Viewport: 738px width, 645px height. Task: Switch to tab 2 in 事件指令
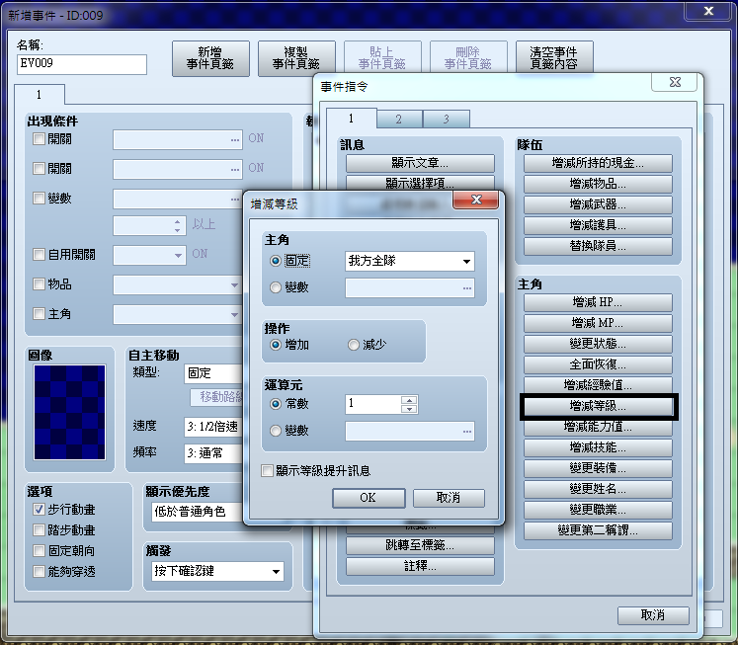click(399, 120)
